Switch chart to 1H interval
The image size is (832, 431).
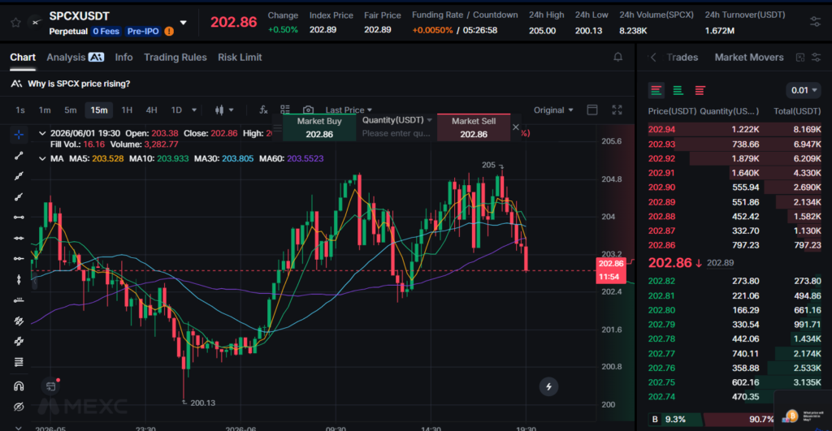point(127,110)
